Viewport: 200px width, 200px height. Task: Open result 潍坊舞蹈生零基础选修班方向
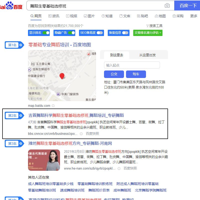coord(70,143)
